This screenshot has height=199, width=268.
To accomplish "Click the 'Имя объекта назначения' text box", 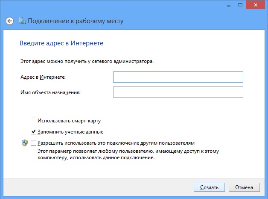I will [178, 92].
